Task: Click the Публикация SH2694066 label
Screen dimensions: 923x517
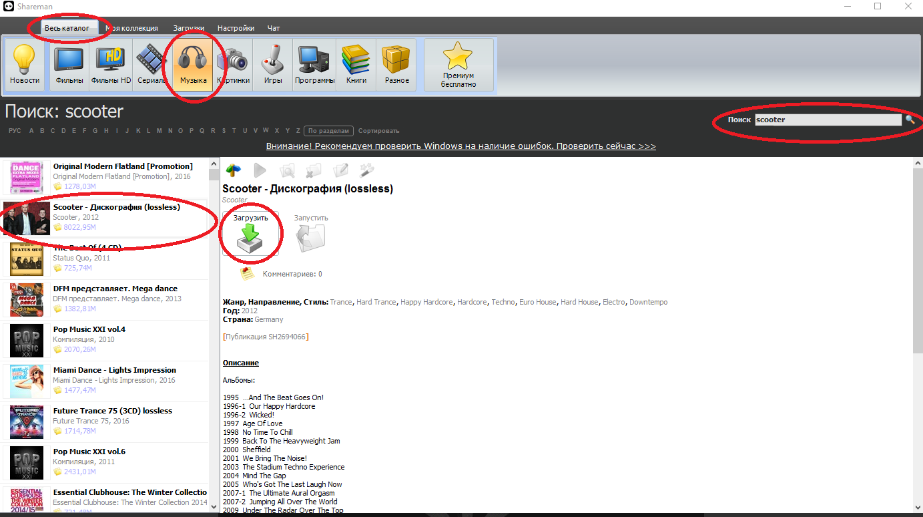Action: coord(266,337)
